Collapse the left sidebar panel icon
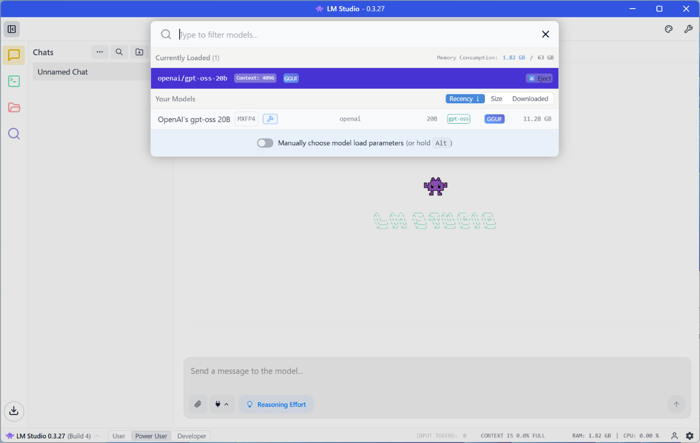 tap(12, 29)
